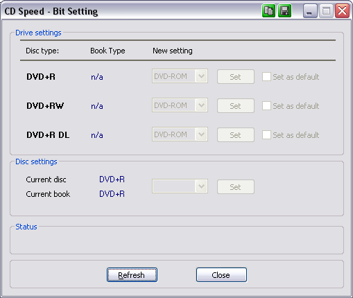This screenshot has height=298, width=353.
Task: Click the DVD+R value beside Current book
Action: click(x=112, y=194)
